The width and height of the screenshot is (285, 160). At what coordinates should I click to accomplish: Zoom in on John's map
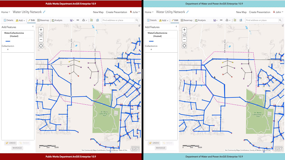click(184, 30)
